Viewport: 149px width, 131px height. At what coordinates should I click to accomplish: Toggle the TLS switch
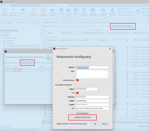tap(79, 93)
